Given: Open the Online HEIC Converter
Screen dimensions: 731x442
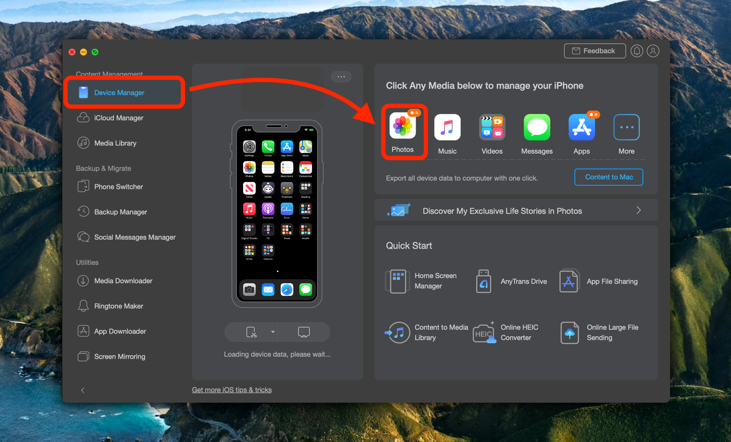Looking at the screenshot, I should (x=519, y=332).
